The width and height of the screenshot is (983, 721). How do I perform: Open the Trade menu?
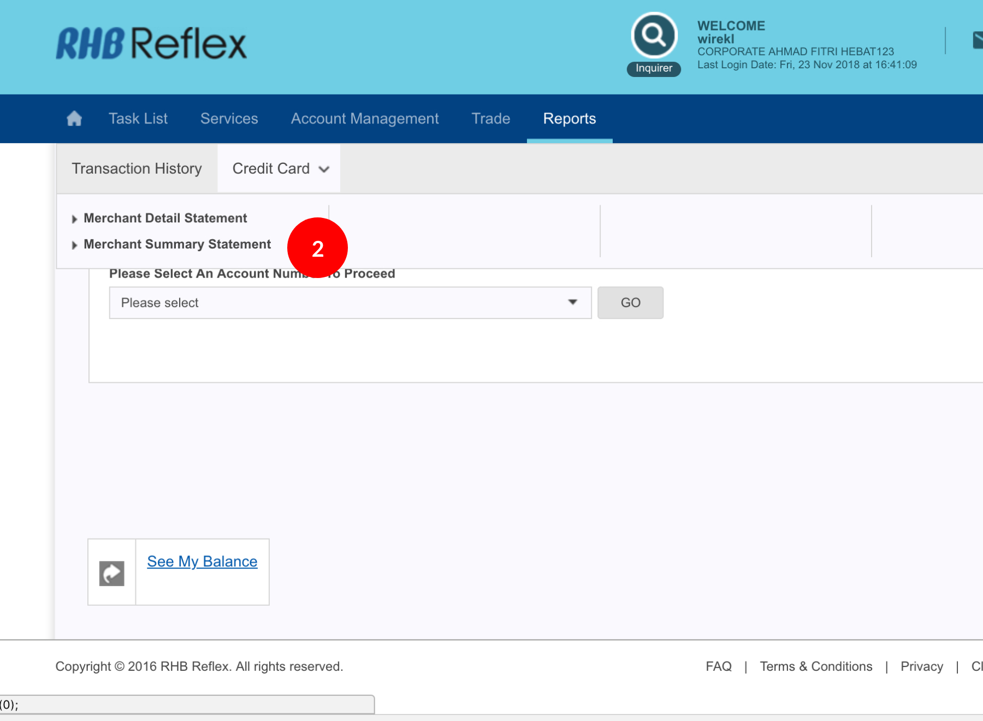(x=490, y=119)
